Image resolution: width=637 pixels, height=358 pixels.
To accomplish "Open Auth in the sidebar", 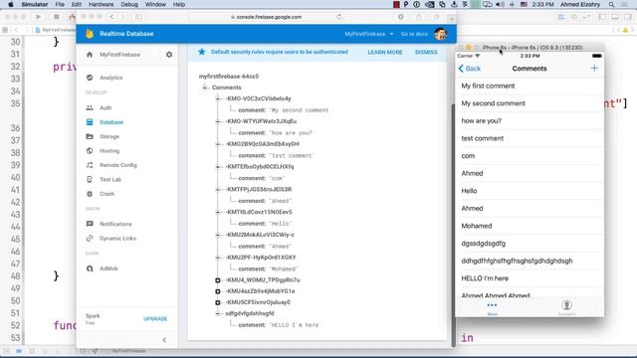I will pos(106,107).
